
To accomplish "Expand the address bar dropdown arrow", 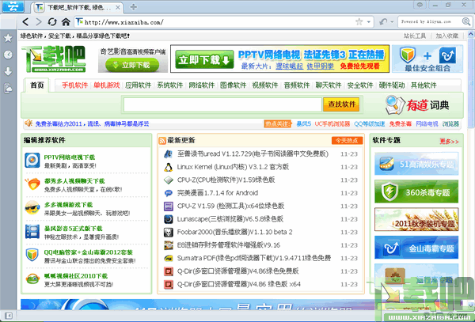I will [x=369, y=22].
